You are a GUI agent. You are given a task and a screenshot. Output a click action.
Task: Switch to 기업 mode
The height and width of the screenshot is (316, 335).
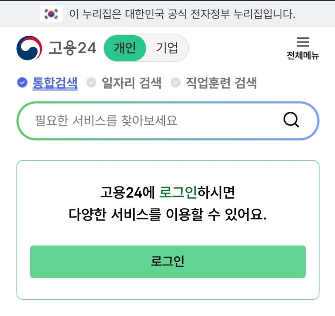click(x=167, y=48)
